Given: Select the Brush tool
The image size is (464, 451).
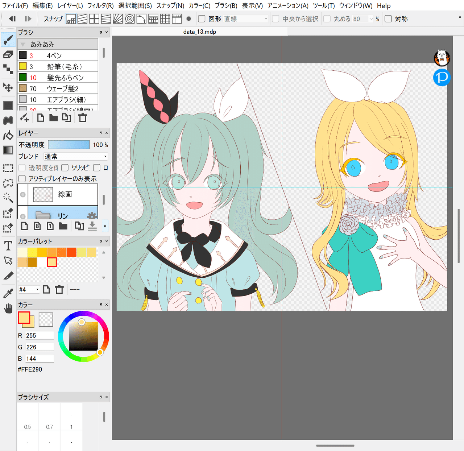Looking at the screenshot, I should tap(8, 40).
